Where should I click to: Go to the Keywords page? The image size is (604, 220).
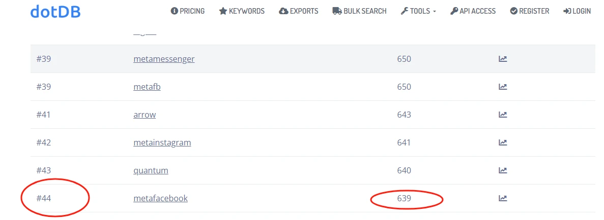coord(242,11)
